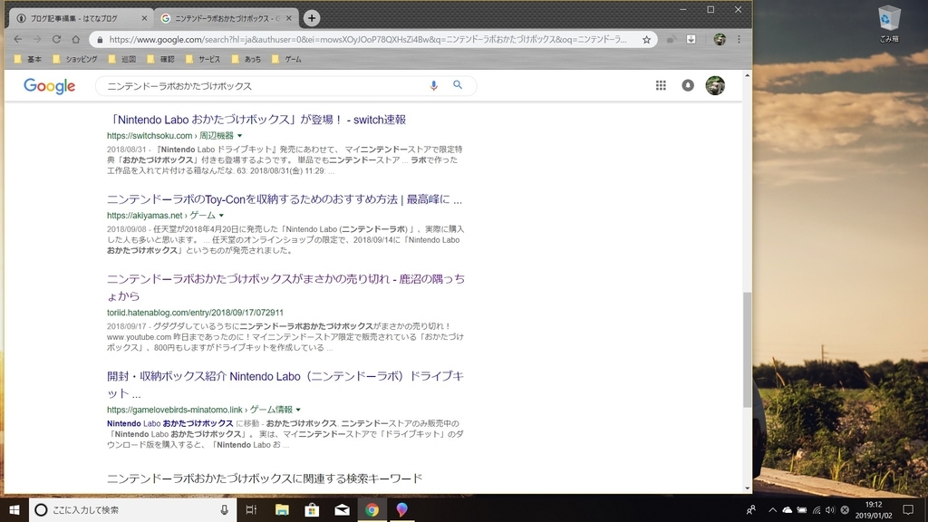Bookmark this page with the star icon
928x522 pixels.
coord(646,40)
